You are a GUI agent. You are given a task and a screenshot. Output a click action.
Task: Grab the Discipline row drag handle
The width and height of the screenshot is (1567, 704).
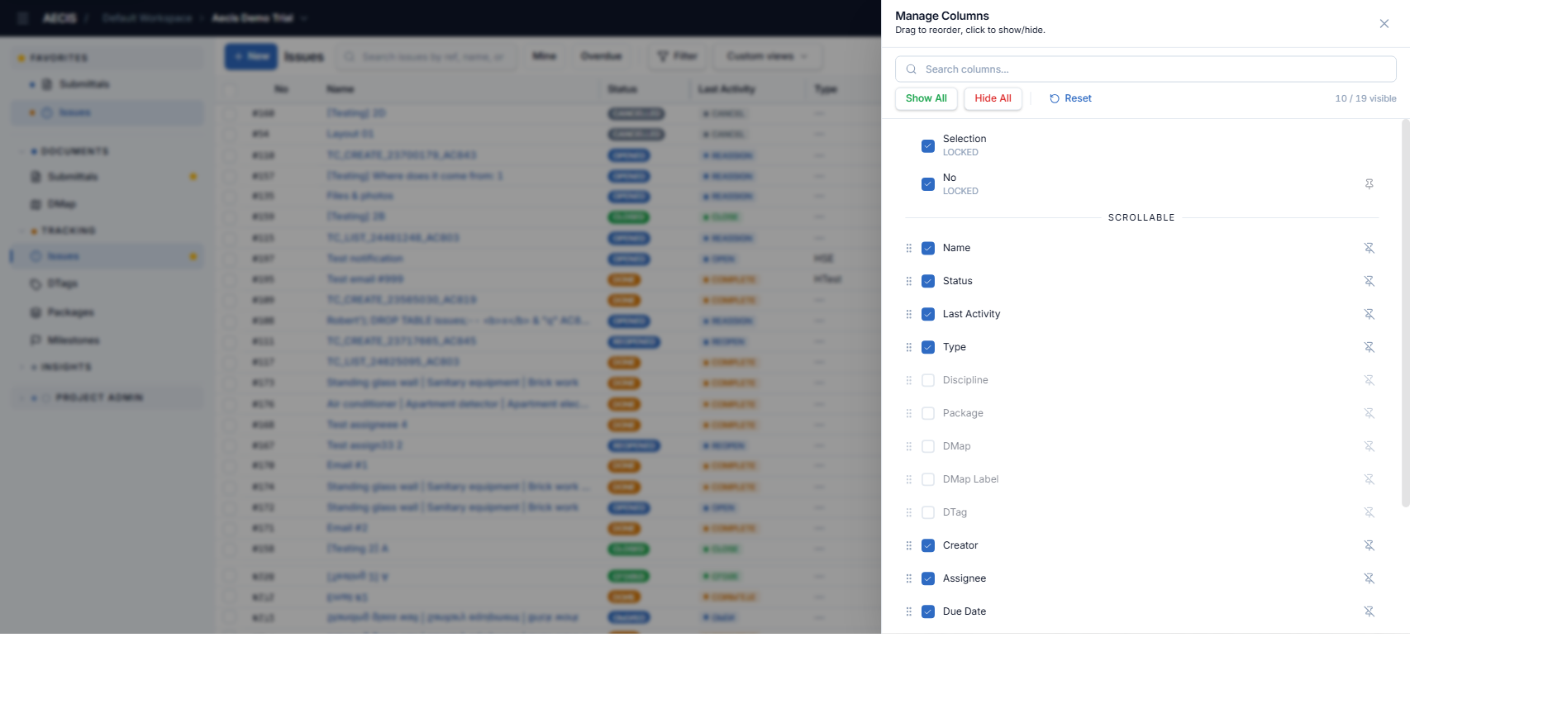coord(908,380)
